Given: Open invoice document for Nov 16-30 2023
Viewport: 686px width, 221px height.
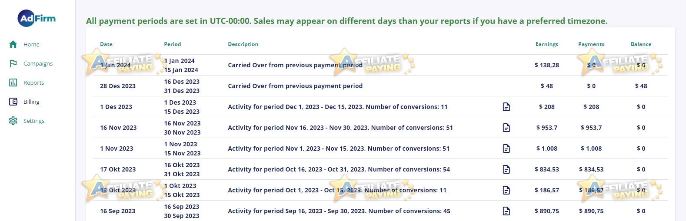Looking at the screenshot, I should pyautogui.click(x=506, y=128).
